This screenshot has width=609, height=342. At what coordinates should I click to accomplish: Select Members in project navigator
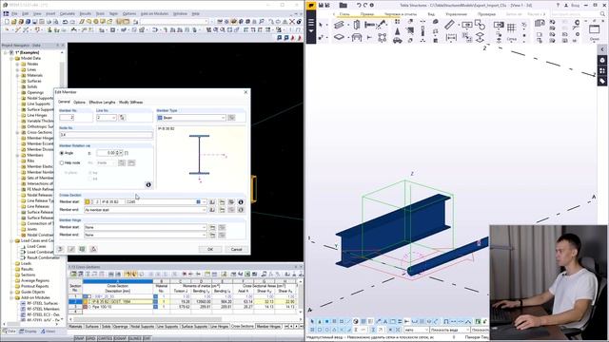pos(35,155)
